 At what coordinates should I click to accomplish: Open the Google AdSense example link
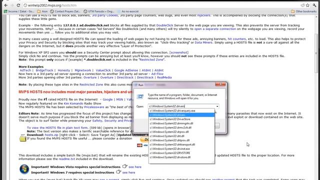pos(126,70)
